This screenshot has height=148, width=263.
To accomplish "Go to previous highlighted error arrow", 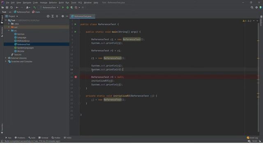I will [x=254, y=21].
